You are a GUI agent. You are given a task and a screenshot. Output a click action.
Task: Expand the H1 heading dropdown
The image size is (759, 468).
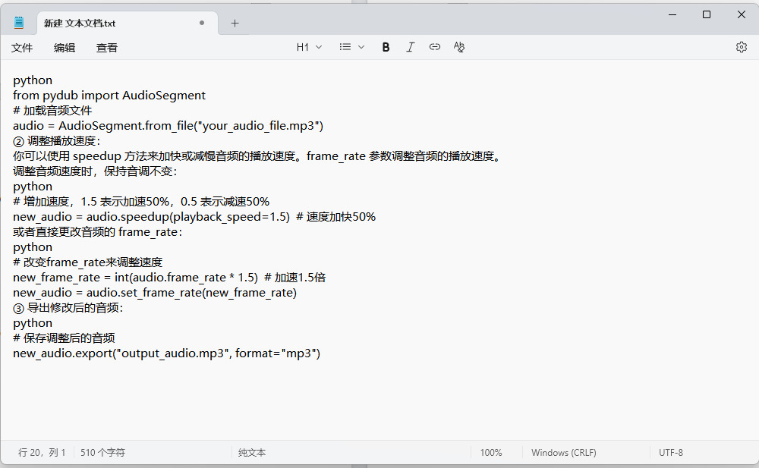coord(309,47)
